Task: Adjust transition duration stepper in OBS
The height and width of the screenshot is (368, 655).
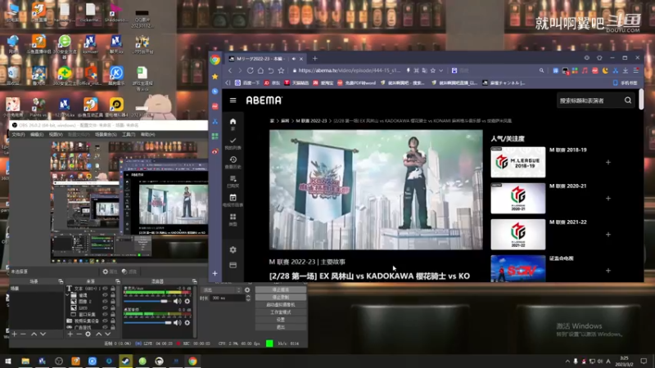Action: [248, 298]
